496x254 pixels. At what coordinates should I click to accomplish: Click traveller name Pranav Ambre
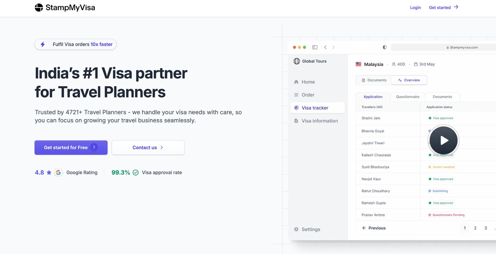[x=373, y=215]
